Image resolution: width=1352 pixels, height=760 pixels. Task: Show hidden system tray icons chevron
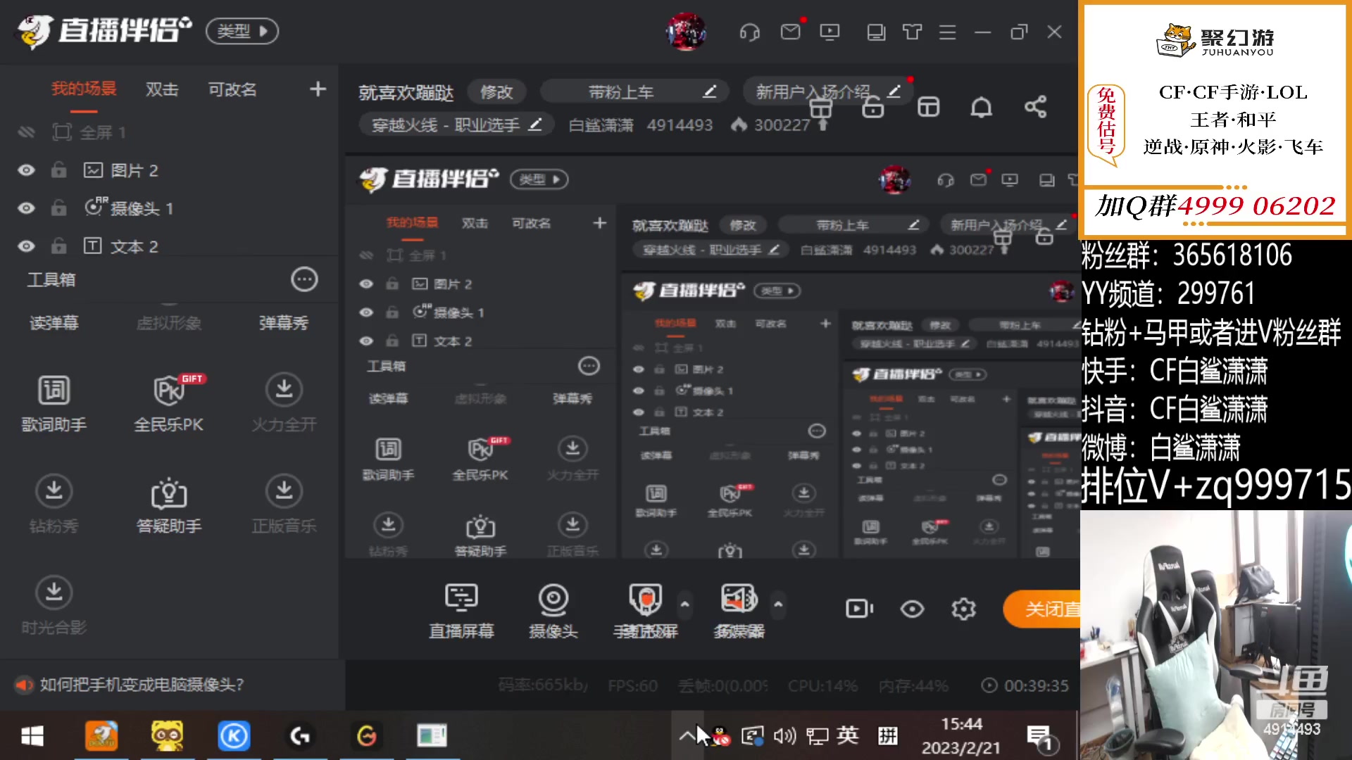(687, 736)
